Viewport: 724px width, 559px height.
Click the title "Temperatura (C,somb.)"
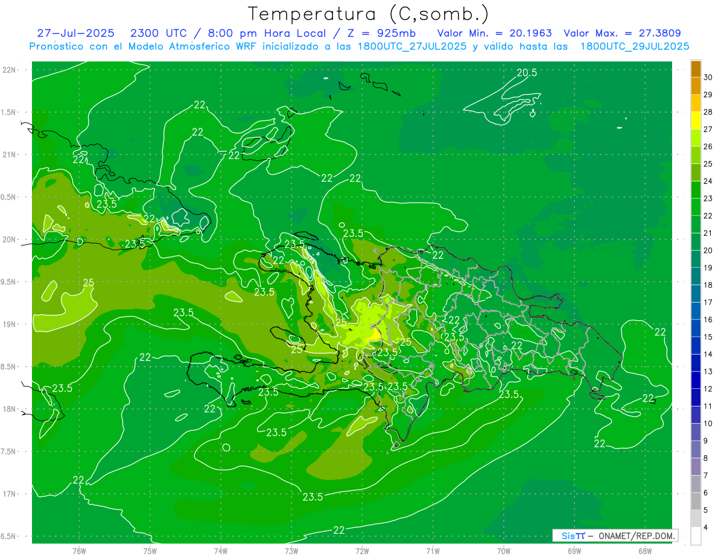pyautogui.click(x=369, y=14)
